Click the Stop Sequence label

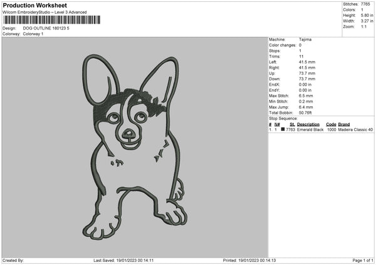pos(283,117)
